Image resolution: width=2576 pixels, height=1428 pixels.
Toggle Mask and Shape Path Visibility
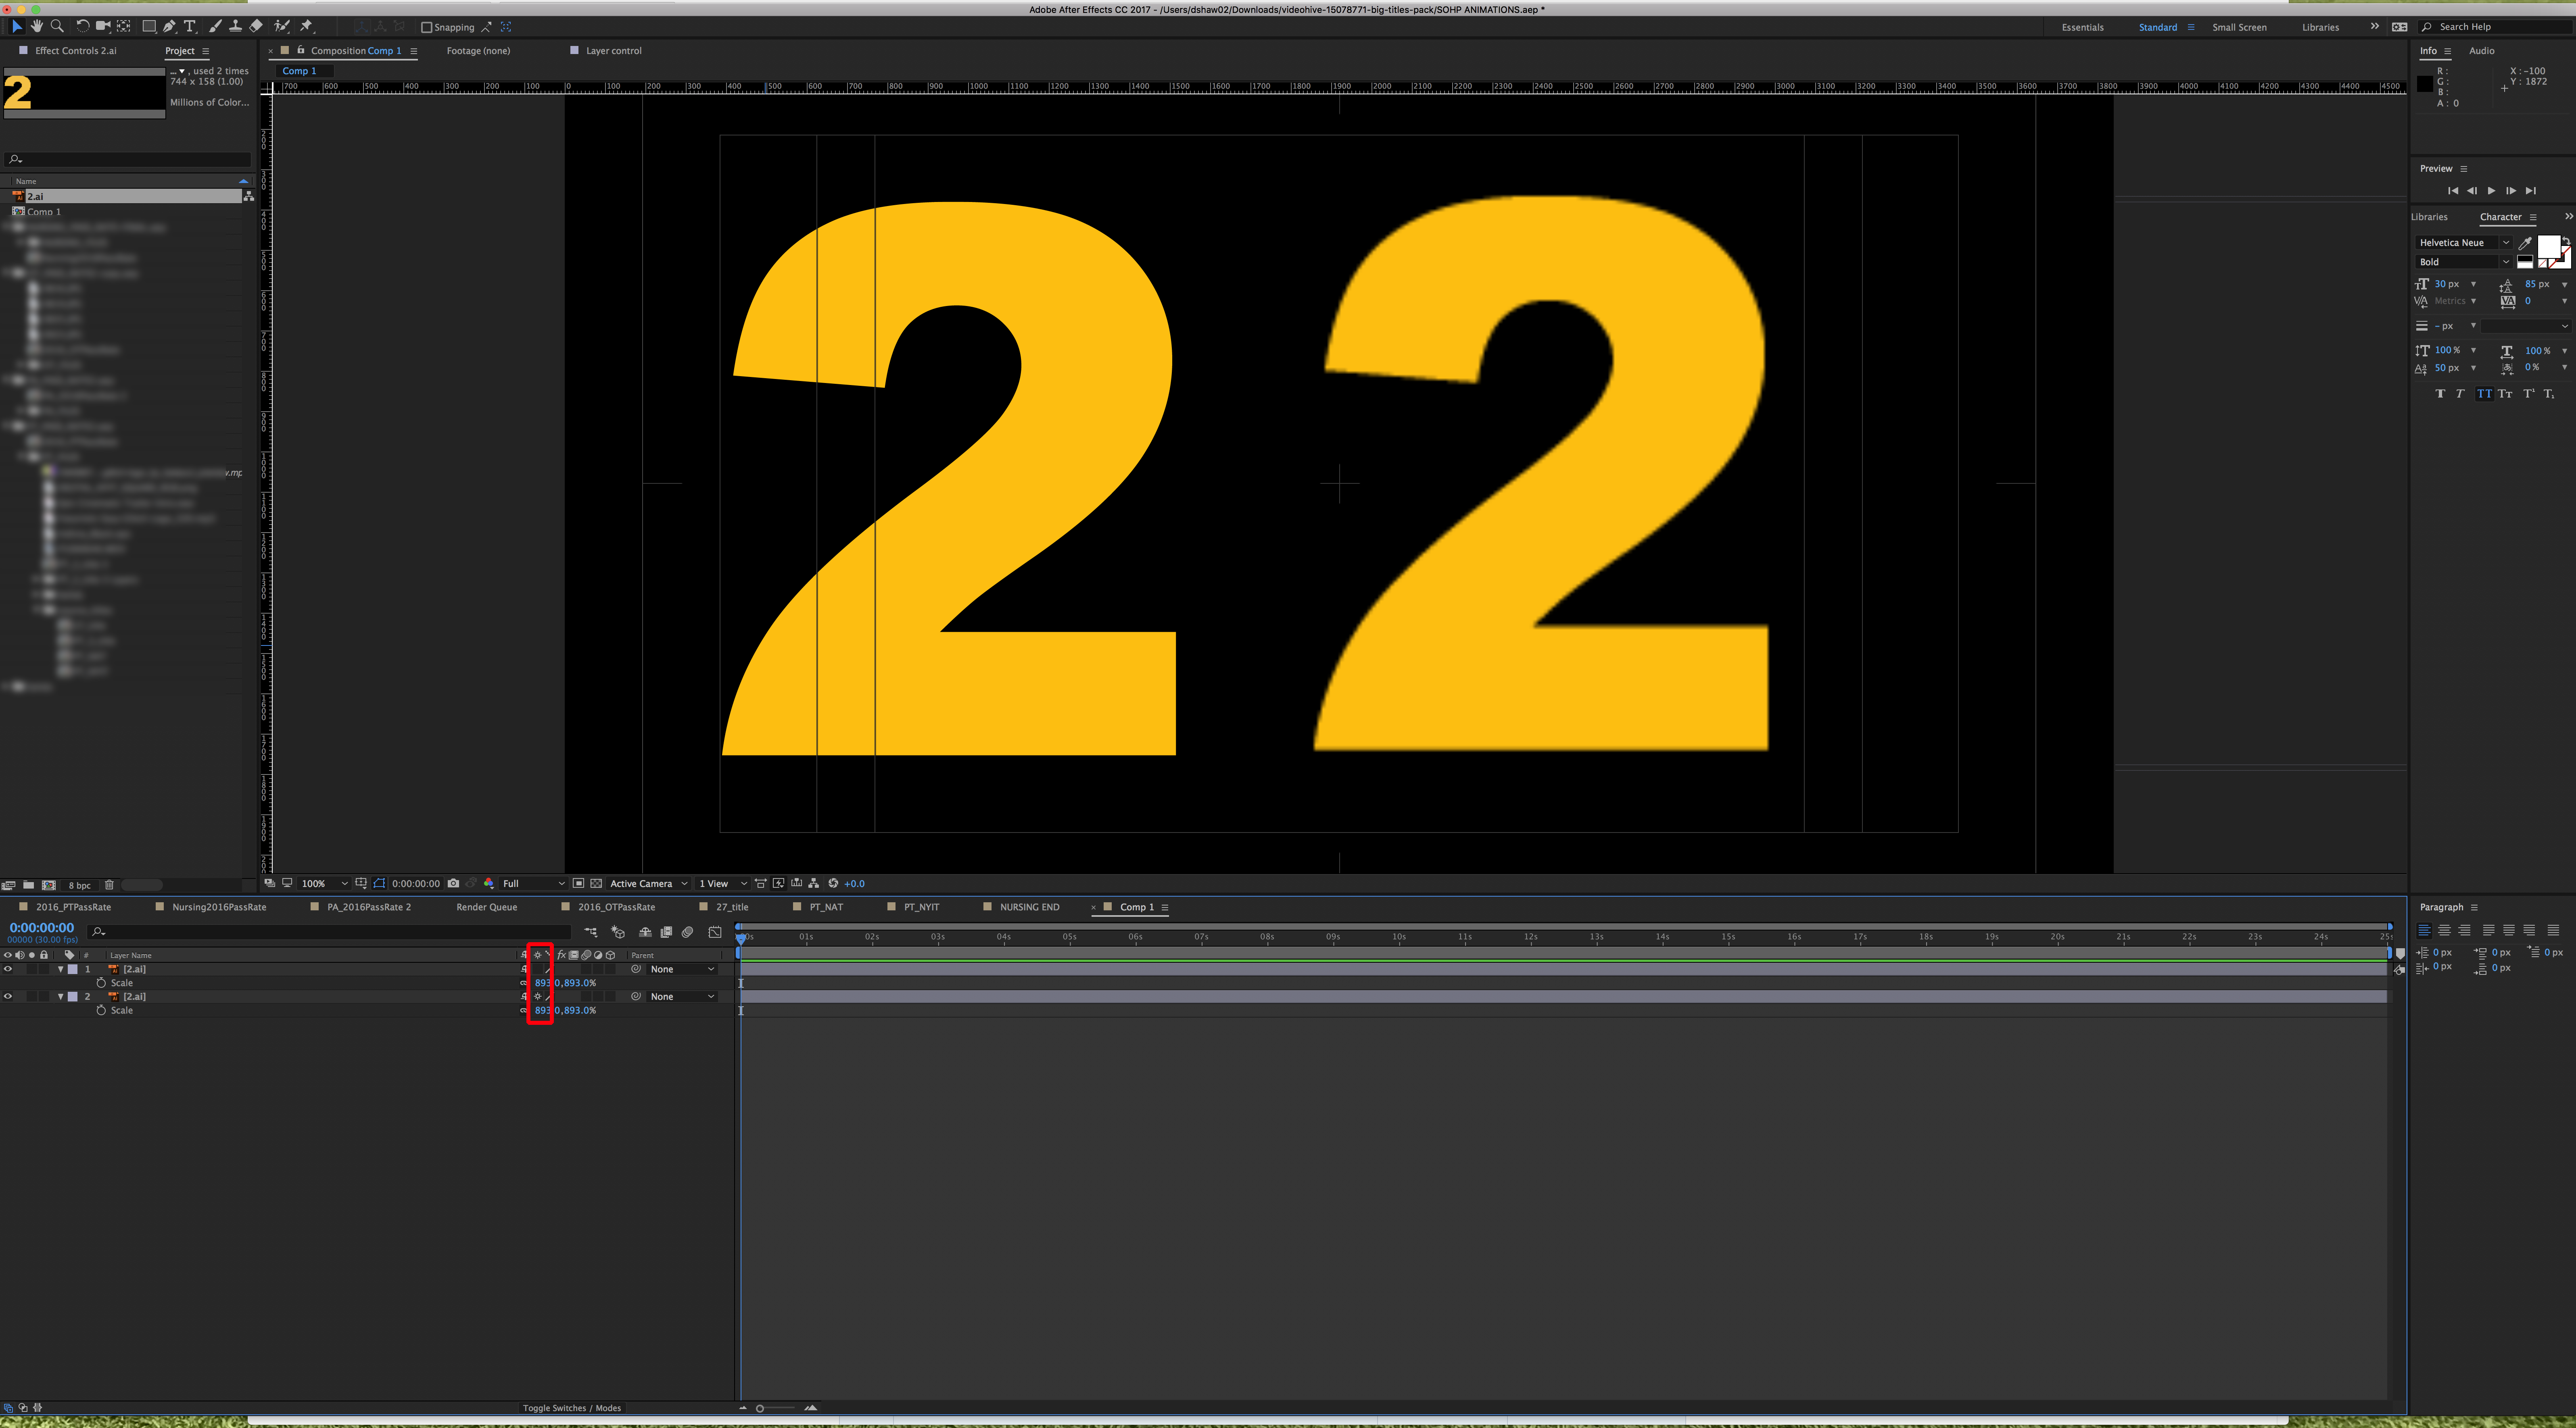point(379,883)
